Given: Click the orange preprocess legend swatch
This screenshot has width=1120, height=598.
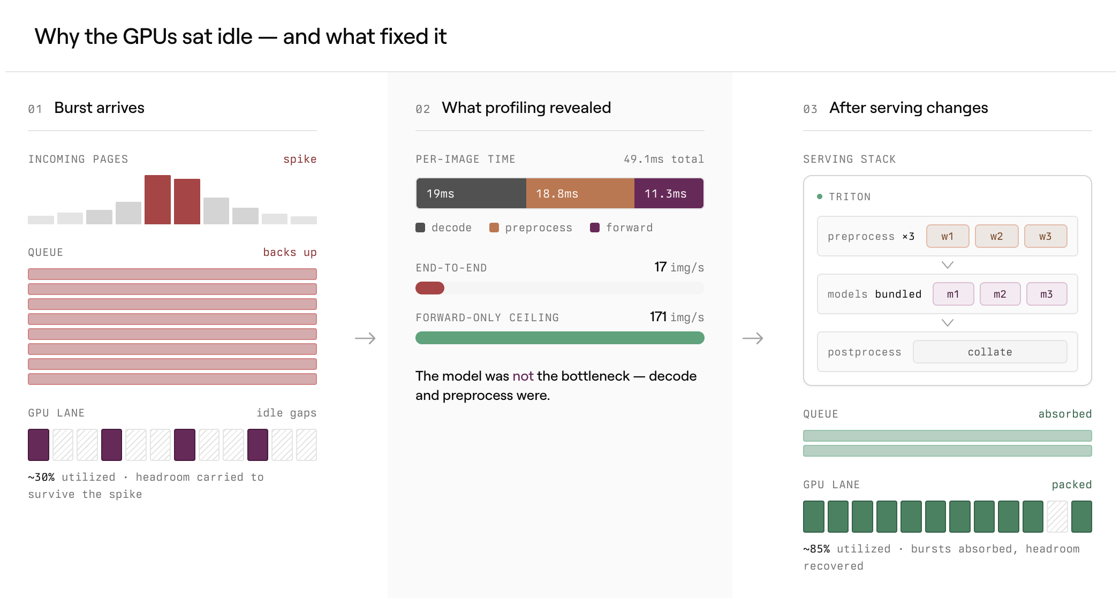Looking at the screenshot, I should [x=494, y=228].
